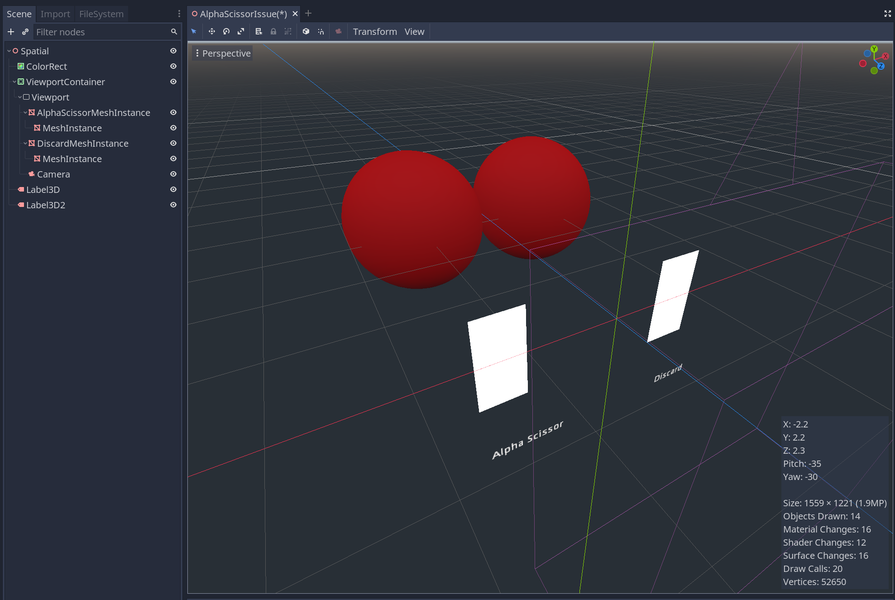Screen dimensions: 895x600
Task: Activate the list selection tool
Action: pyautogui.click(x=258, y=31)
